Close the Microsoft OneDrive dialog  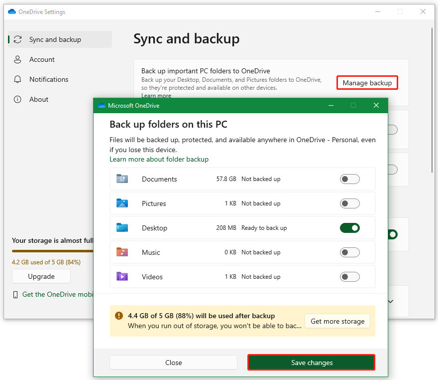(376, 105)
